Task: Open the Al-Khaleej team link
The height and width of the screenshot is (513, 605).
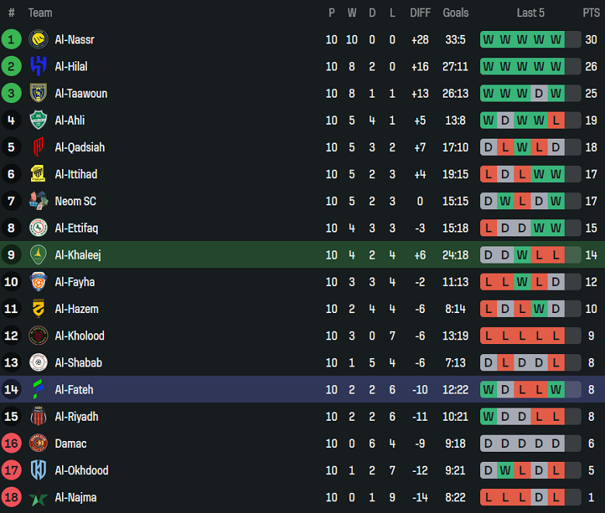Action: coord(78,255)
